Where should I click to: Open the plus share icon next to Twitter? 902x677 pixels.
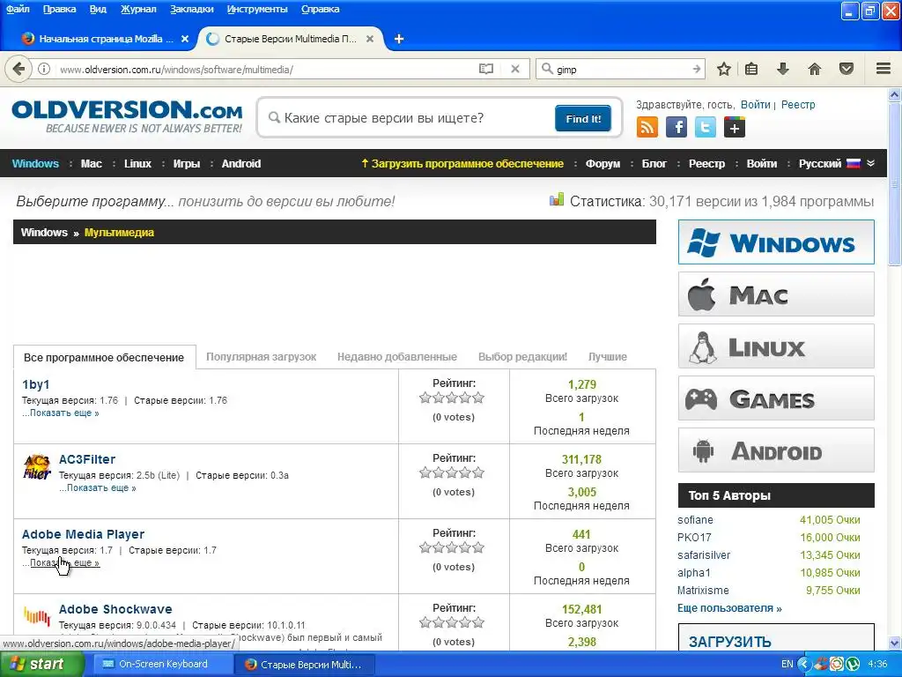pyautogui.click(x=735, y=127)
